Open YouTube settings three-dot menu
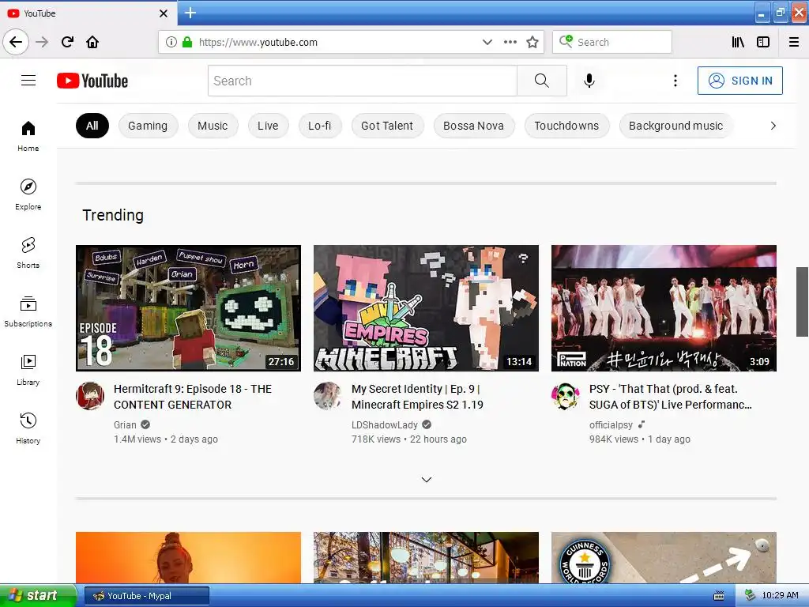This screenshot has height=607, width=809. pyautogui.click(x=675, y=81)
